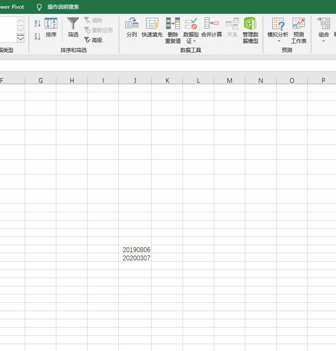The height and width of the screenshot is (351, 336).
Task: Click Clear filter (清除)
Action: pos(93,20)
